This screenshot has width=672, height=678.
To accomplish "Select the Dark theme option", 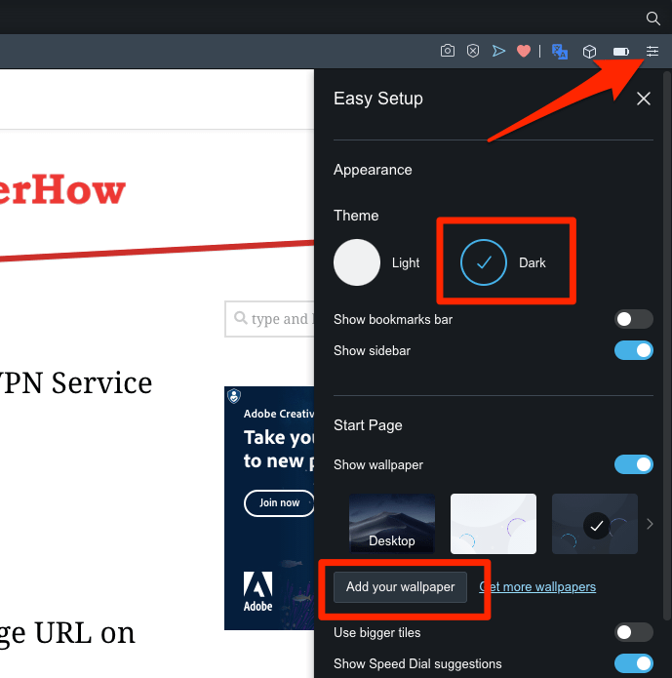I will tap(485, 262).
